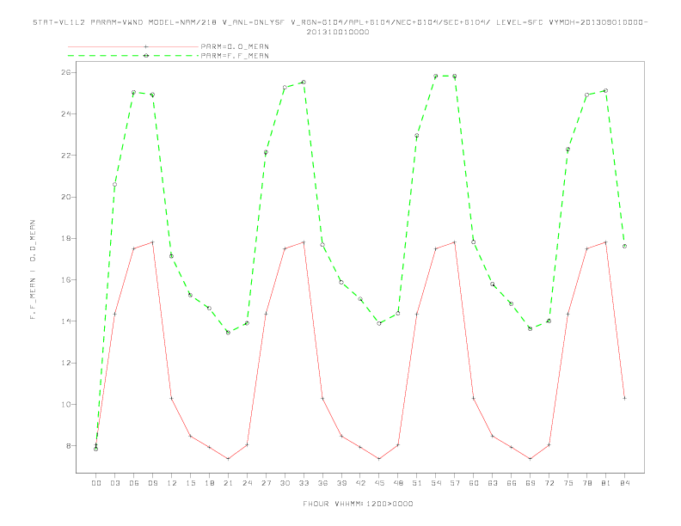
Task: Select green F.F_MEAN data point at hour 33
Action: [304, 82]
